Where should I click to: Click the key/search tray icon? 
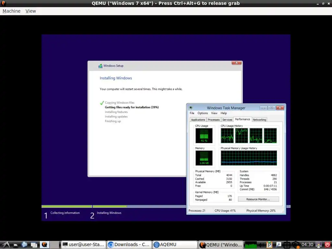pos(278,245)
